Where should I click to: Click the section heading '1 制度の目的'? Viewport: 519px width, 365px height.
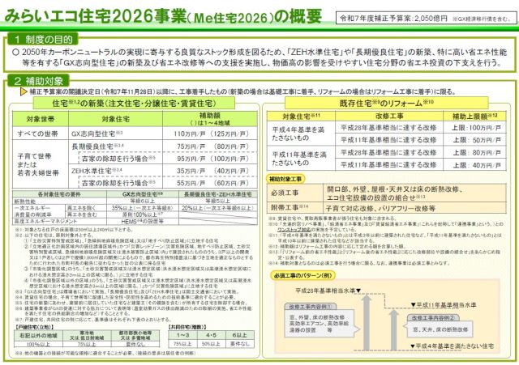tap(43, 40)
